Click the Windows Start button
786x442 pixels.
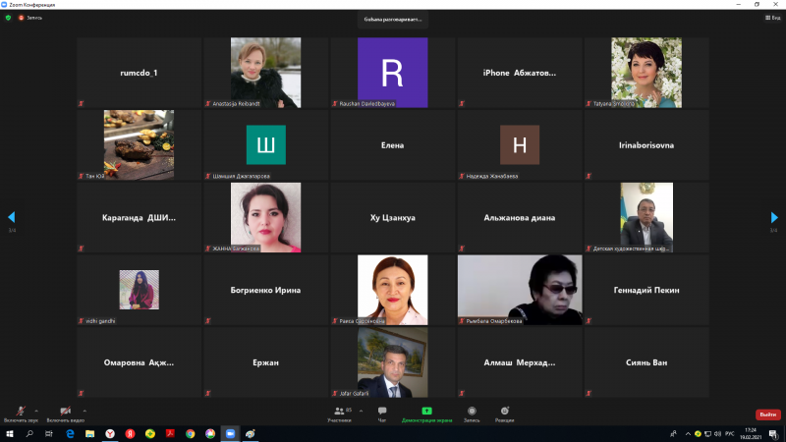[9, 433]
